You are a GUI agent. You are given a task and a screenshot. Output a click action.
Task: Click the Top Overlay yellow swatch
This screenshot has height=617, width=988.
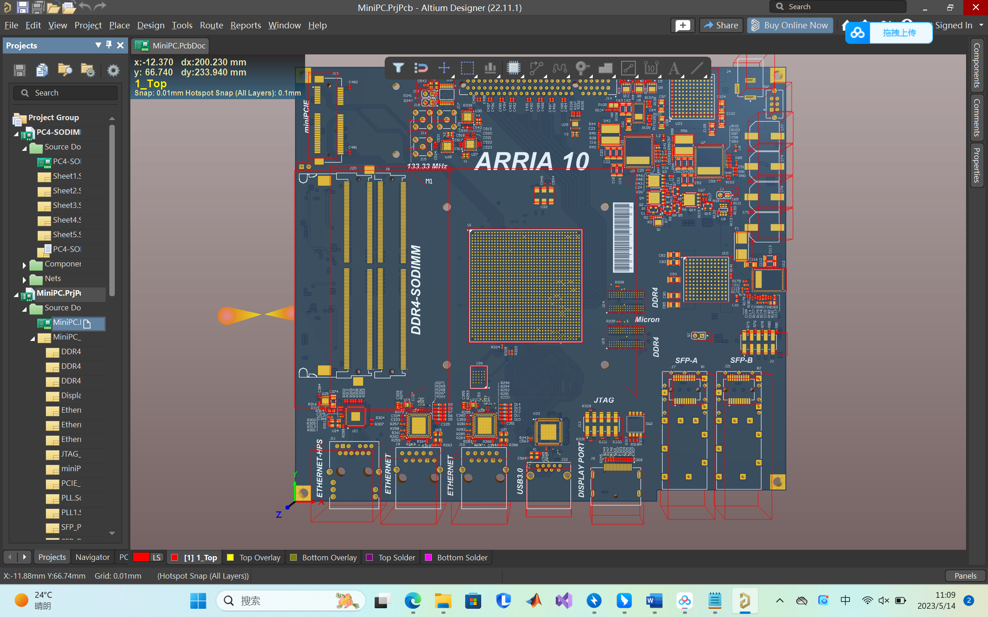coord(230,557)
